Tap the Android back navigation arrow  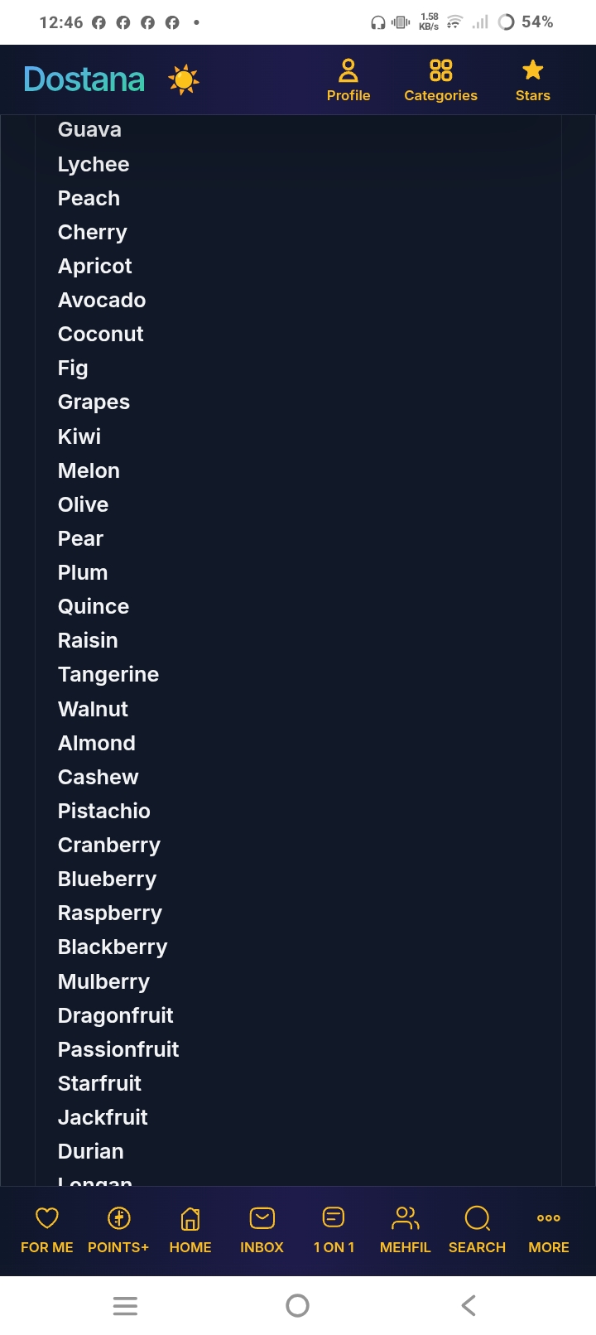[469, 1305]
